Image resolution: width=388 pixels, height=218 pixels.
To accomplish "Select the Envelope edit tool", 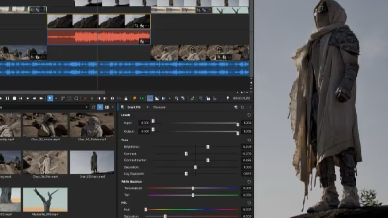I will pyautogui.click(x=63, y=98).
